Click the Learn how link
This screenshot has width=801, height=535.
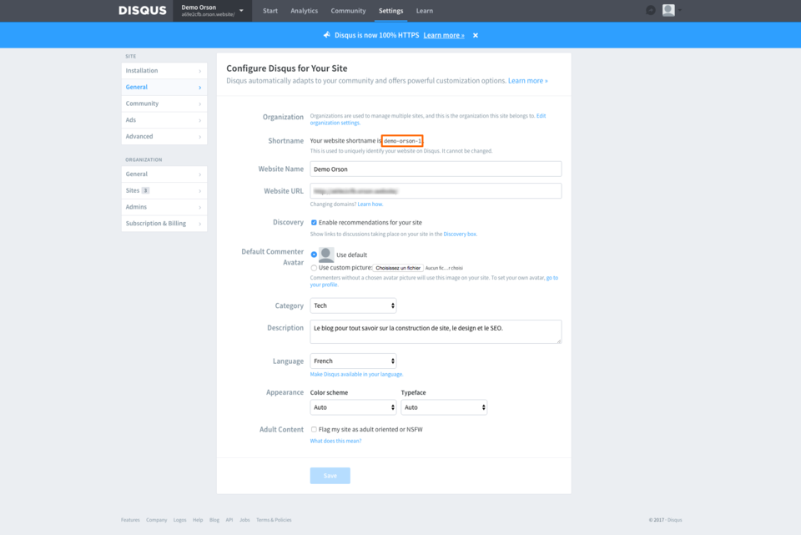pos(370,204)
